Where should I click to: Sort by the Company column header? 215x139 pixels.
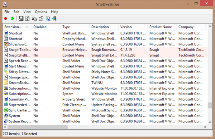point(191,27)
